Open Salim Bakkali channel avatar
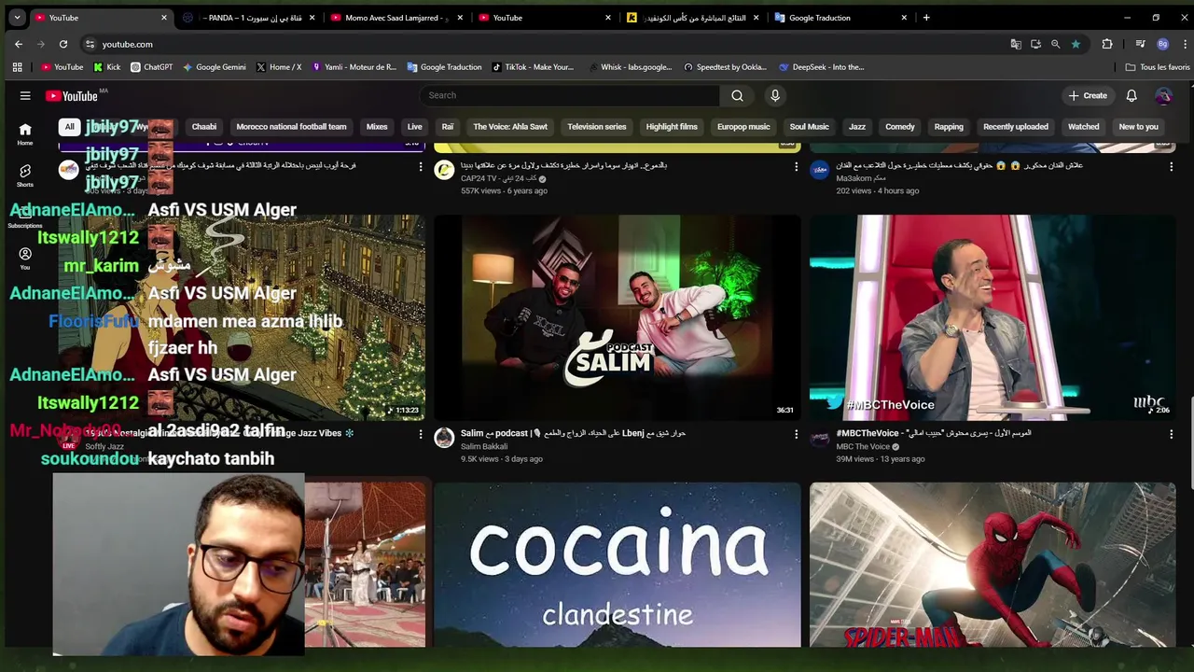The width and height of the screenshot is (1194, 672). [444, 437]
